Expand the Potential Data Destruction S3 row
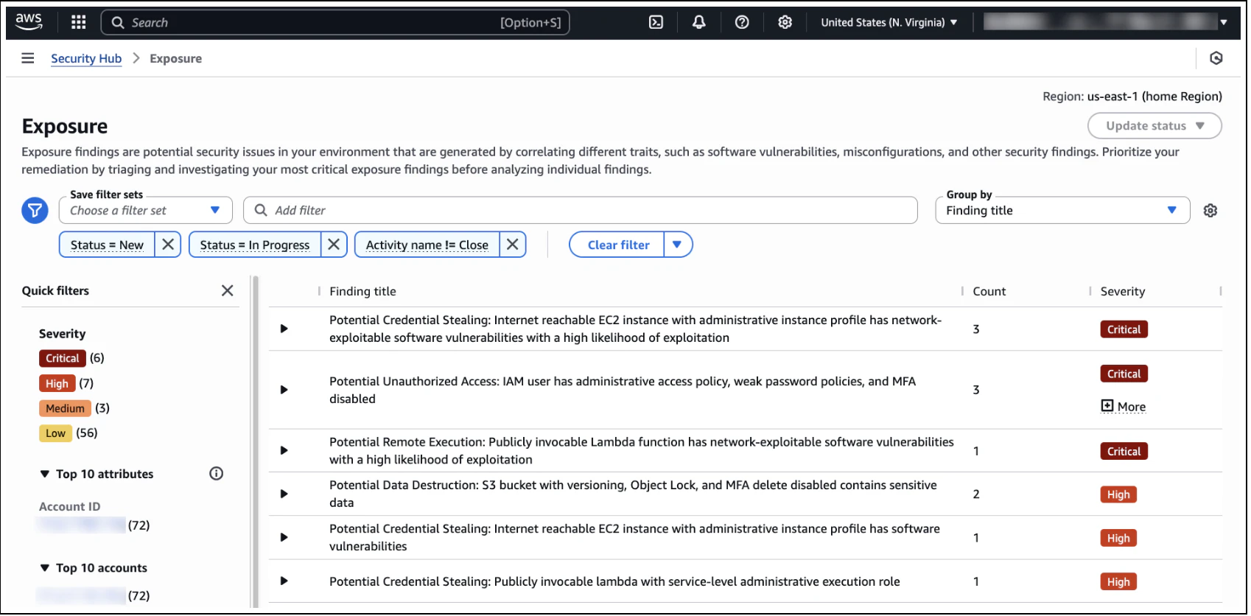Screen dimensions: 1251x616 tap(284, 494)
